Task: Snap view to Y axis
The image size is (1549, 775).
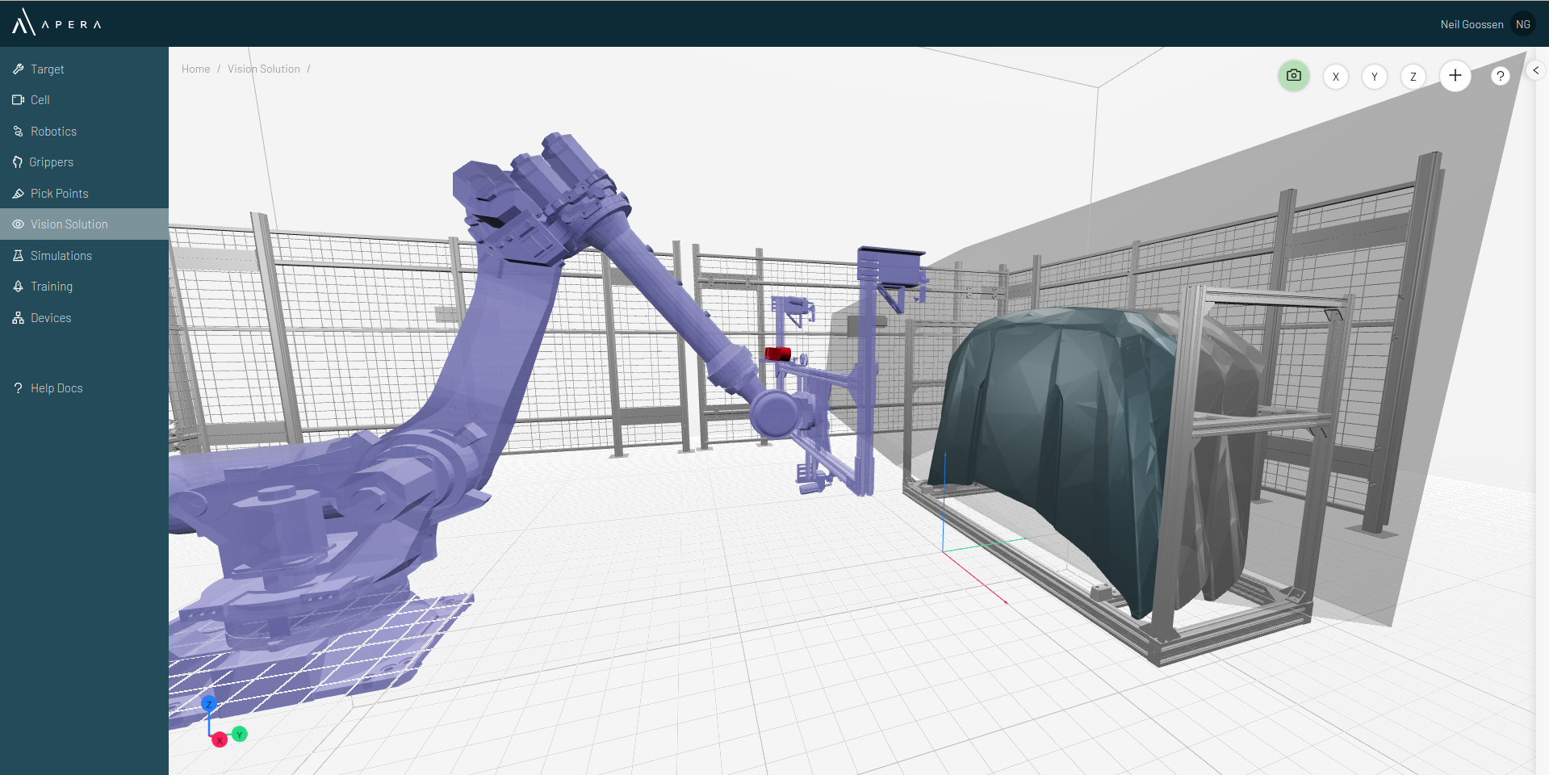Action: [1374, 77]
